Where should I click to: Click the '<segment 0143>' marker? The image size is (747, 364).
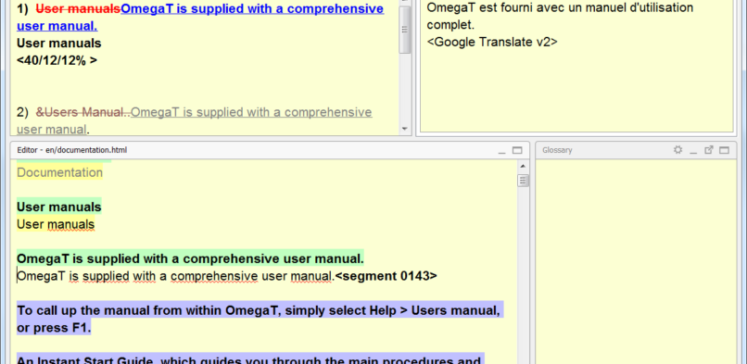click(386, 276)
